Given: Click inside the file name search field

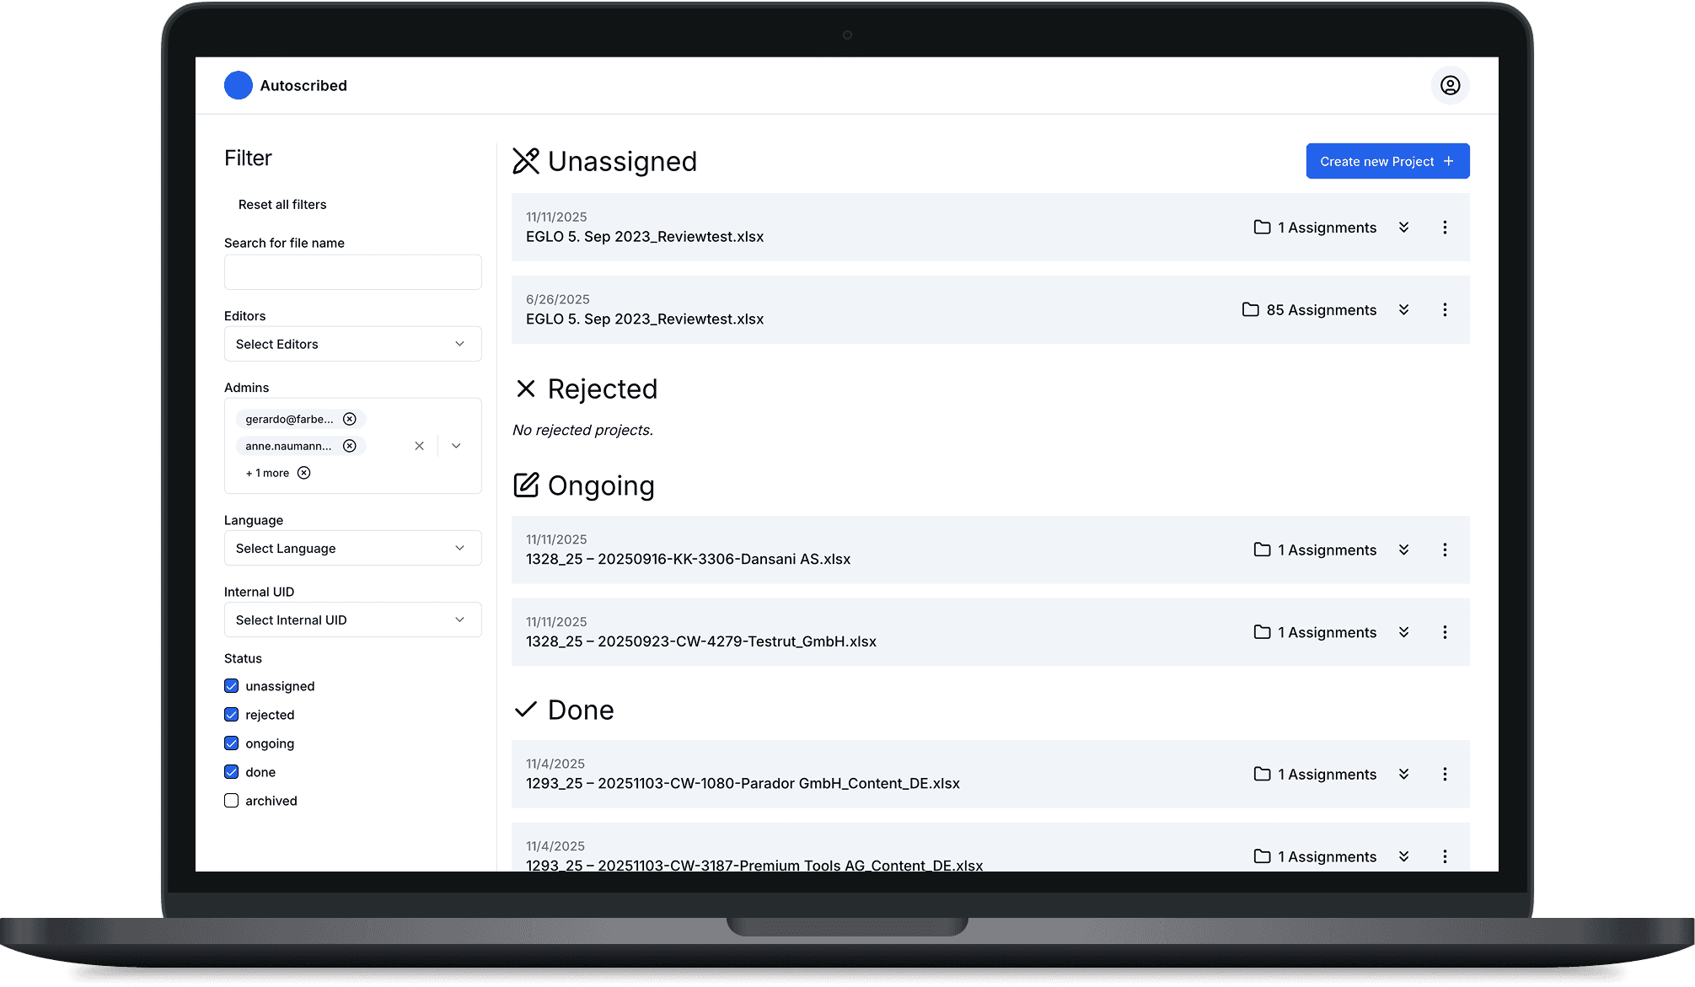Looking at the screenshot, I should pos(352,271).
